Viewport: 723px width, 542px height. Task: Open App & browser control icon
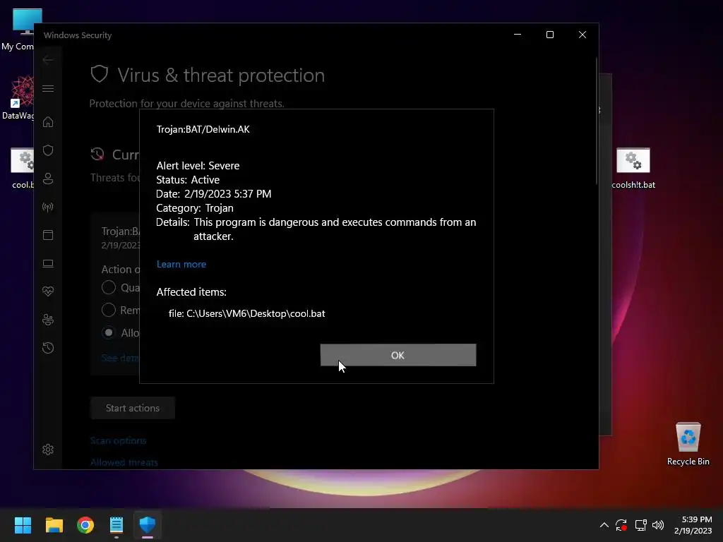[48, 235]
